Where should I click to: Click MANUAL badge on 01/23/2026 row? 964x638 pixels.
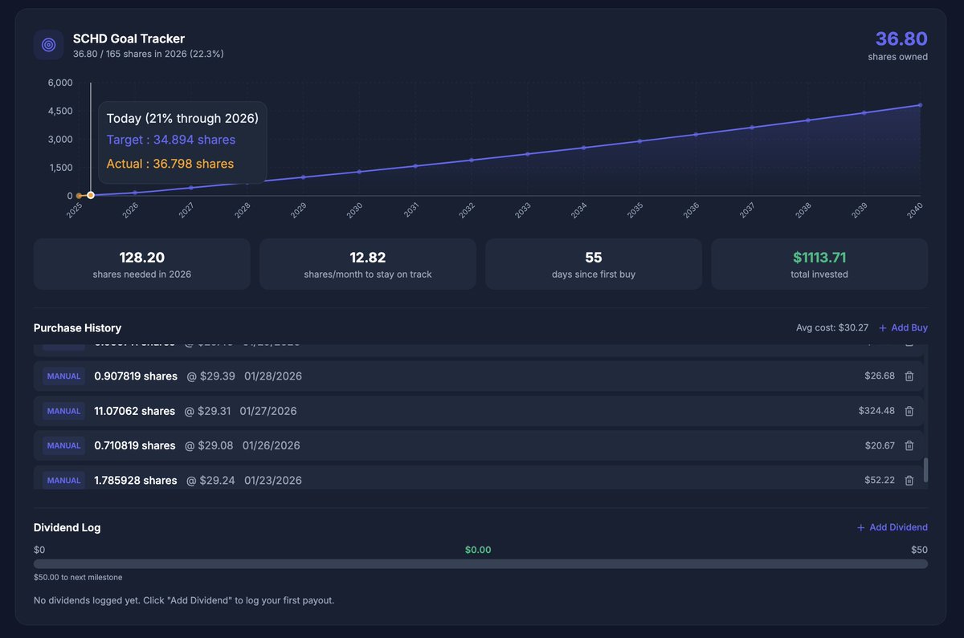(x=63, y=481)
